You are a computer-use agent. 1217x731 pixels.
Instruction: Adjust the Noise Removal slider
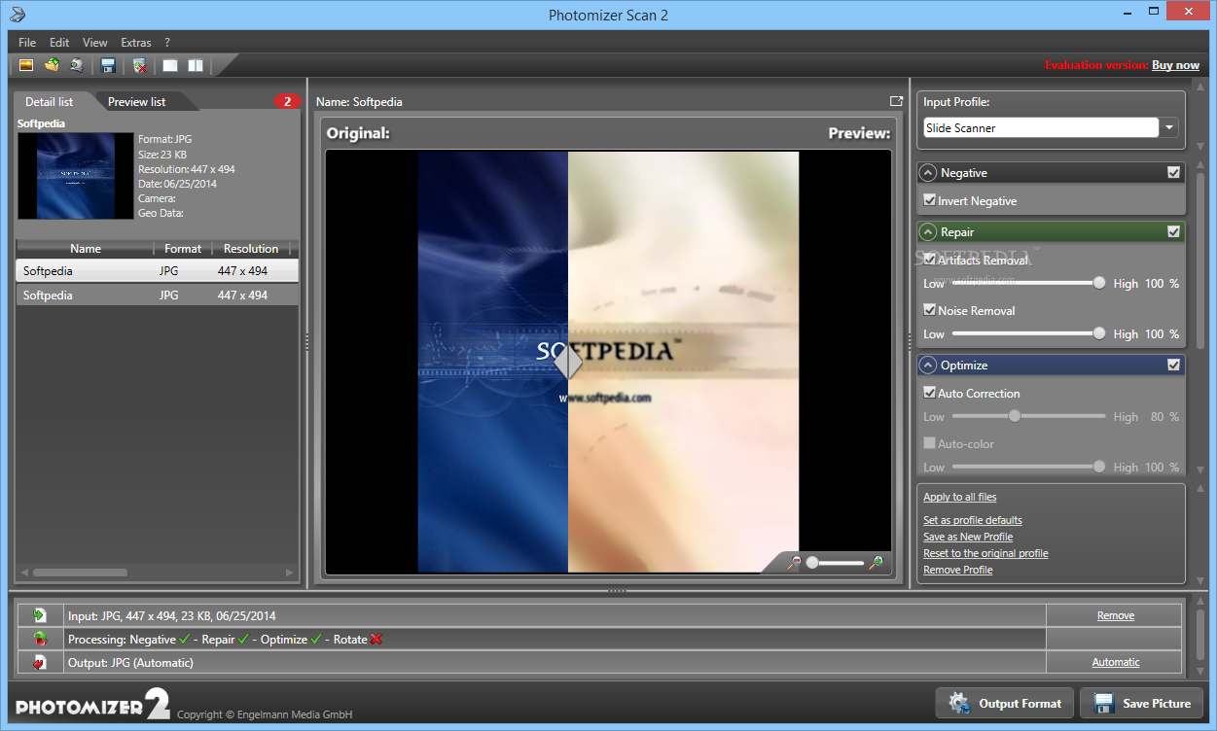tap(1026, 333)
